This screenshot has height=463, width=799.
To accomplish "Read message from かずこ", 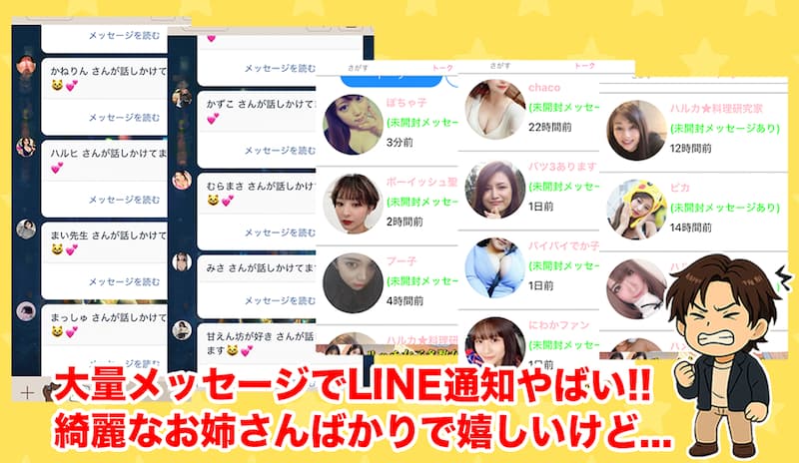I will coord(280,151).
